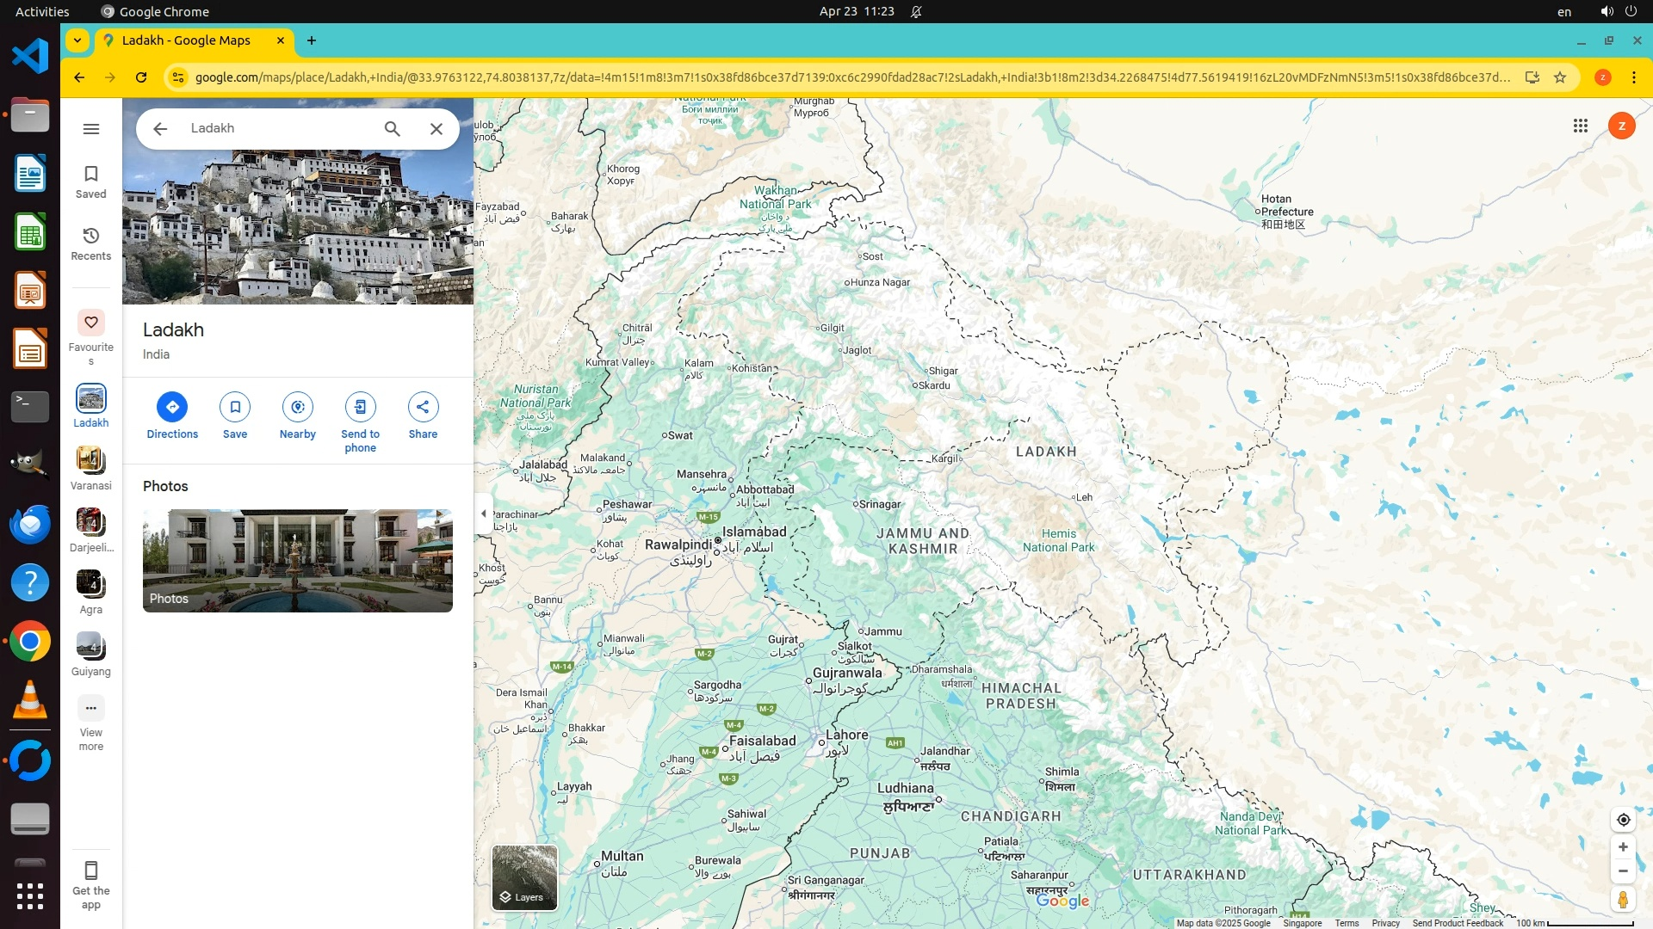Open the Ladakh Photos thumbnail

[x=297, y=560]
